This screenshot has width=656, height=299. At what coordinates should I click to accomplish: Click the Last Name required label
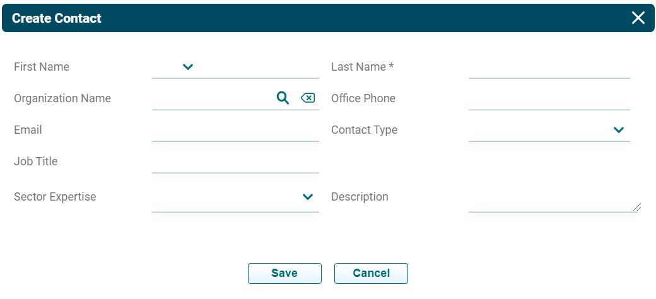tap(362, 67)
